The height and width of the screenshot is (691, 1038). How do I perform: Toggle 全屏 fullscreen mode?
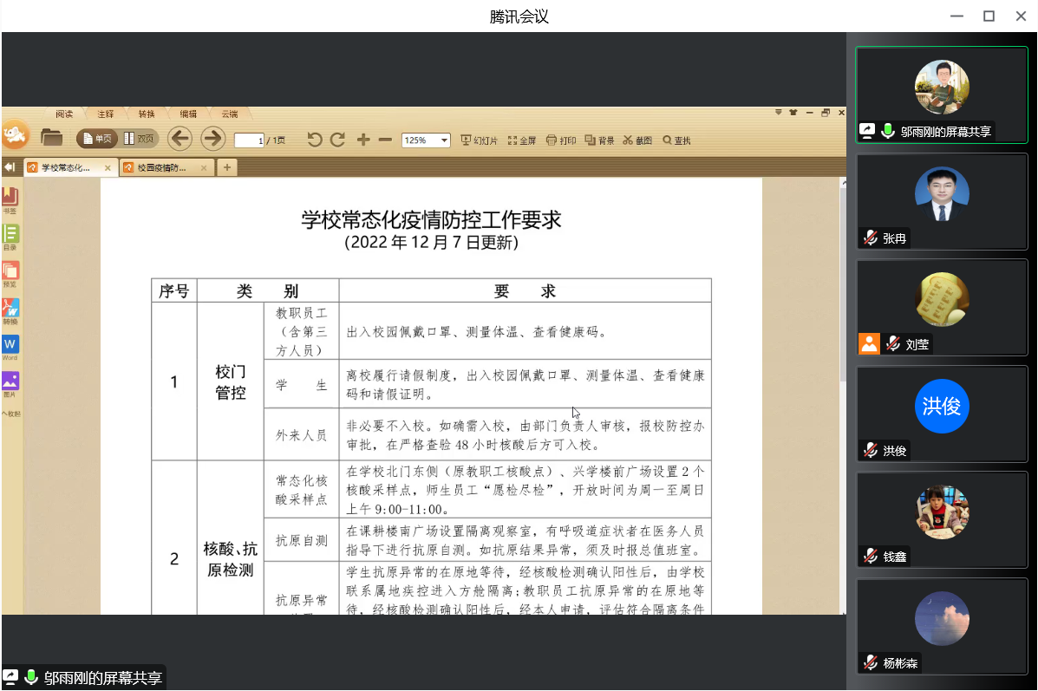(522, 140)
